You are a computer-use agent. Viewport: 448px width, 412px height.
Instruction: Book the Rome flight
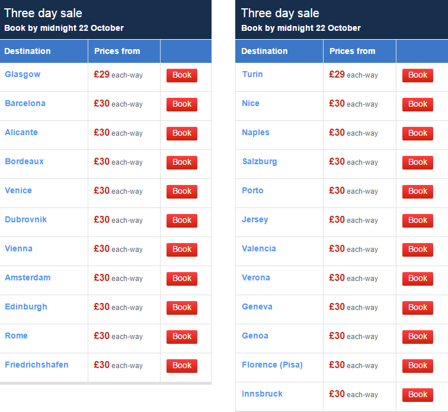pyautogui.click(x=182, y=337)
